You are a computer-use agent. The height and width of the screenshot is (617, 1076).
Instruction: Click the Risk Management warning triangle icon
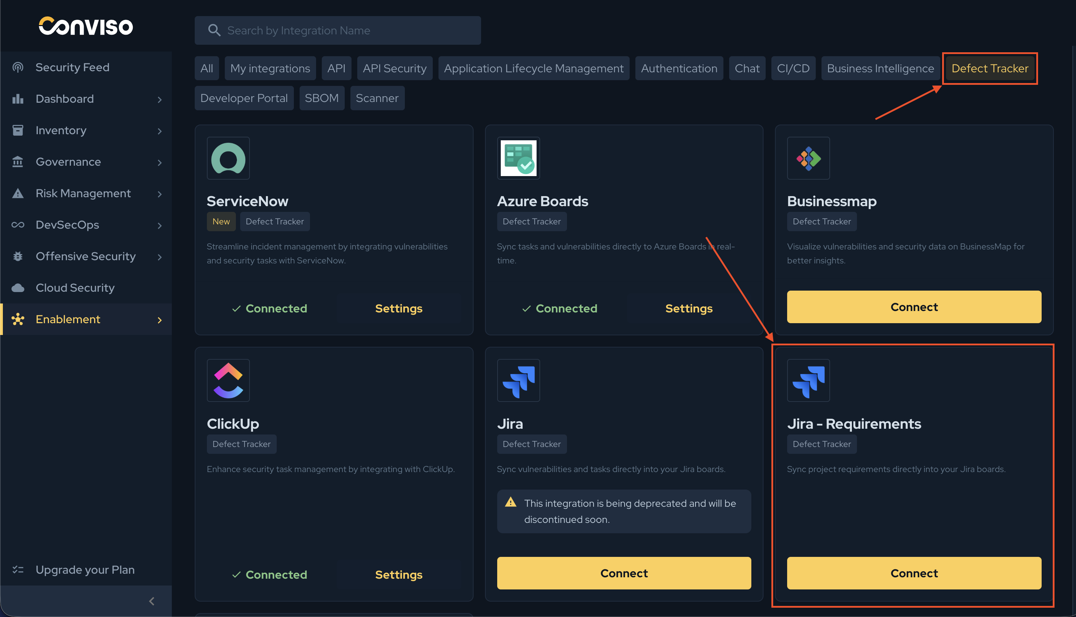[x=18, y=193]
